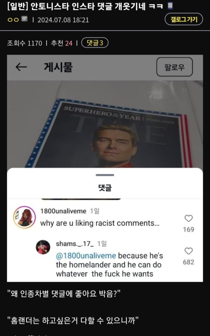Open shams._.17_ profile picture
This screenshot has height=336, width=210.
point(43,247)
